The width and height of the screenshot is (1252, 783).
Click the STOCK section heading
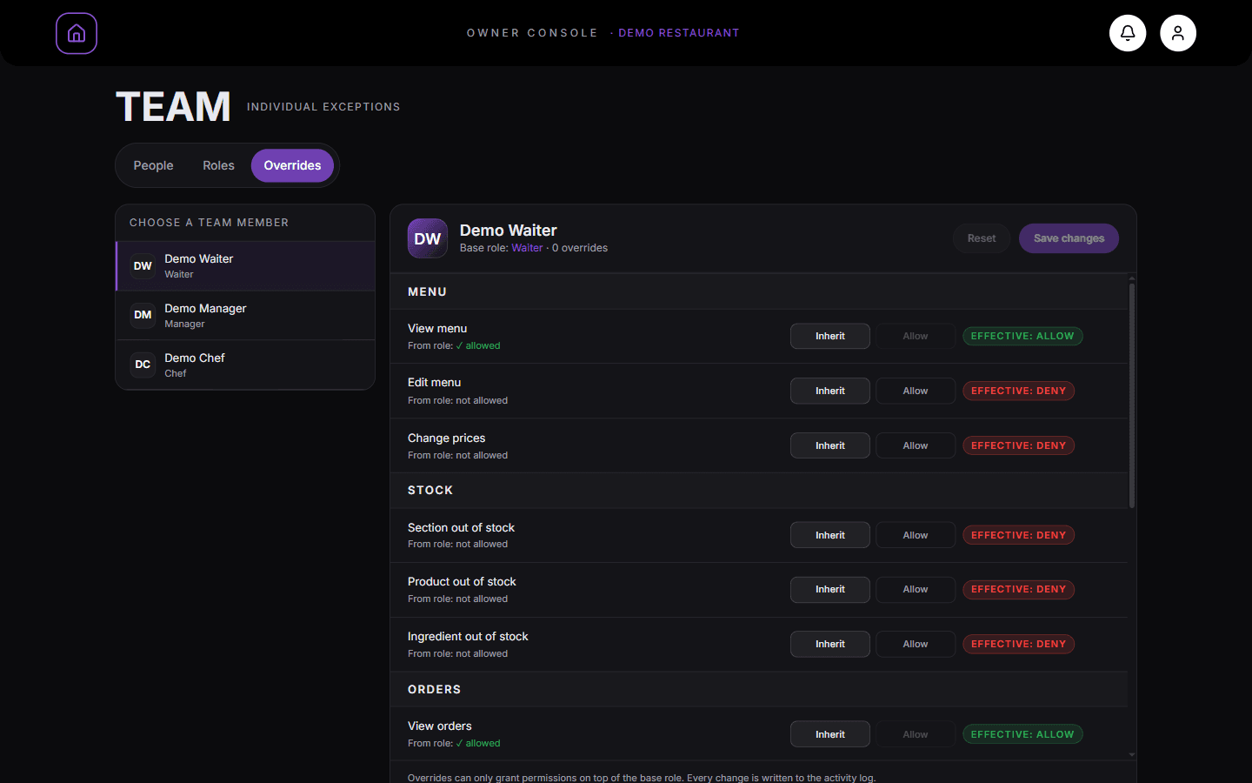[x=430, y=490]
